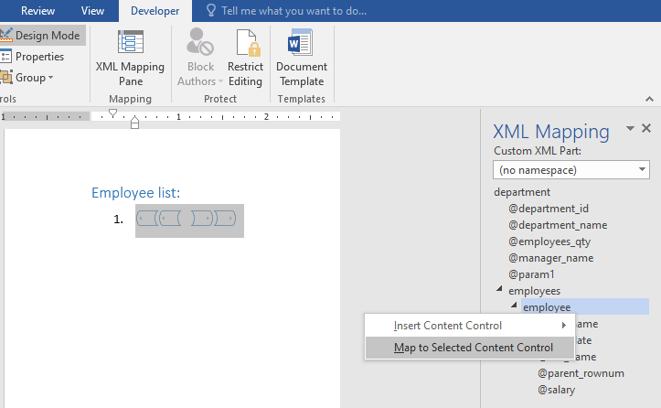The image size is (661, 408).
Task: Click the lightbulb Tell Me icon
Action: coord(211,11)
